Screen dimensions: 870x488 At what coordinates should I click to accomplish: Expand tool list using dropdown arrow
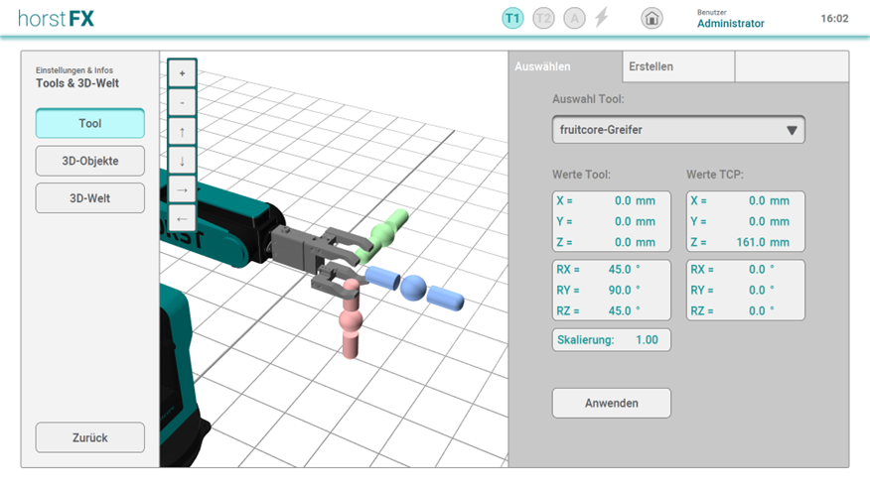[792, 130]
